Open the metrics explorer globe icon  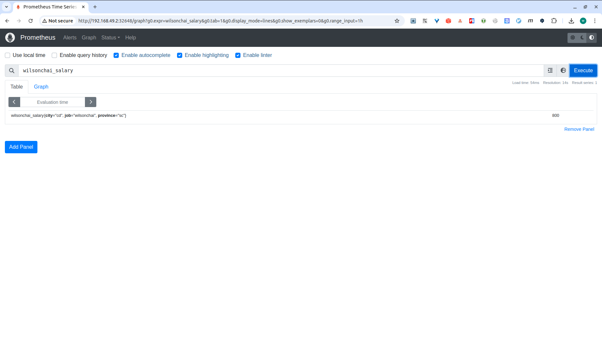point(563,71)
